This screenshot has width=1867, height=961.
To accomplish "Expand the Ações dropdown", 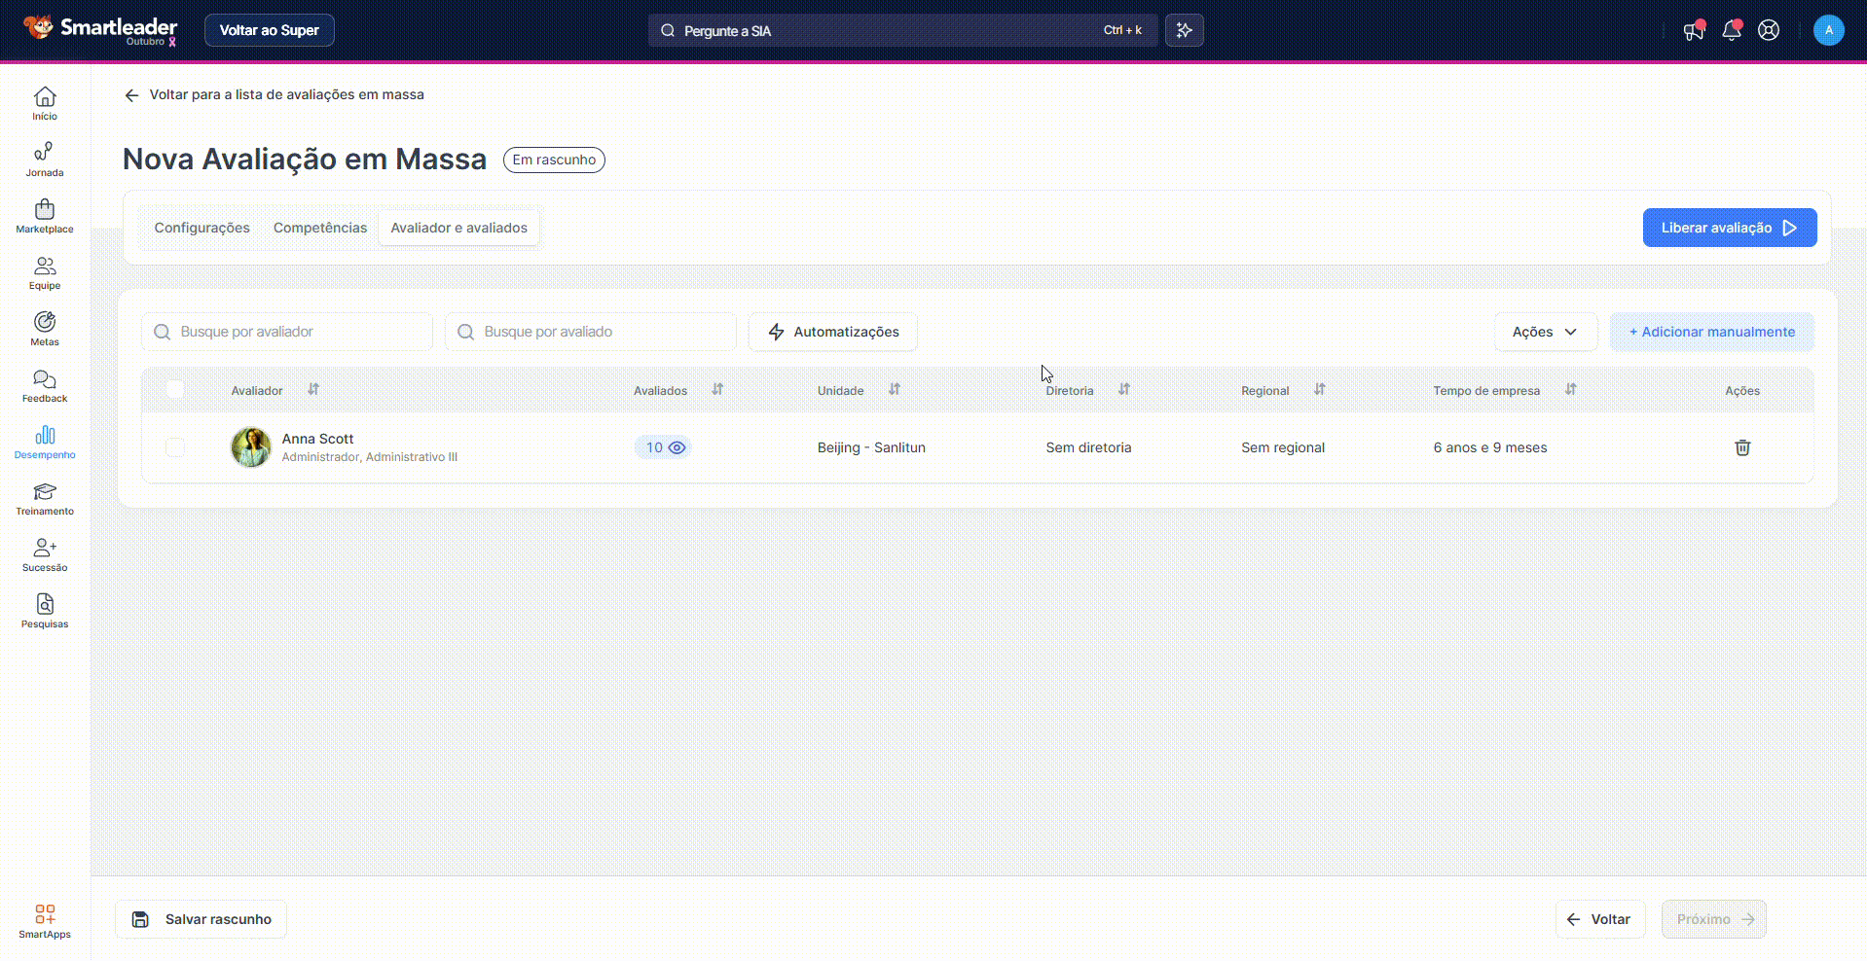I will [1545, 332].
